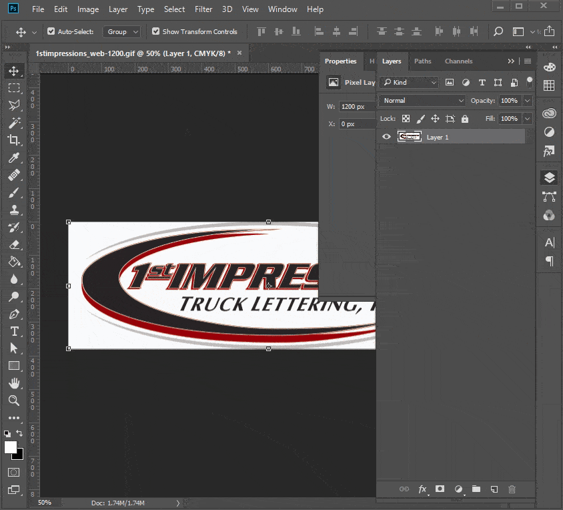The height and width of the screenshot is (510, 563).
Task: Select the Zoom tool
Action: point(14,401)
